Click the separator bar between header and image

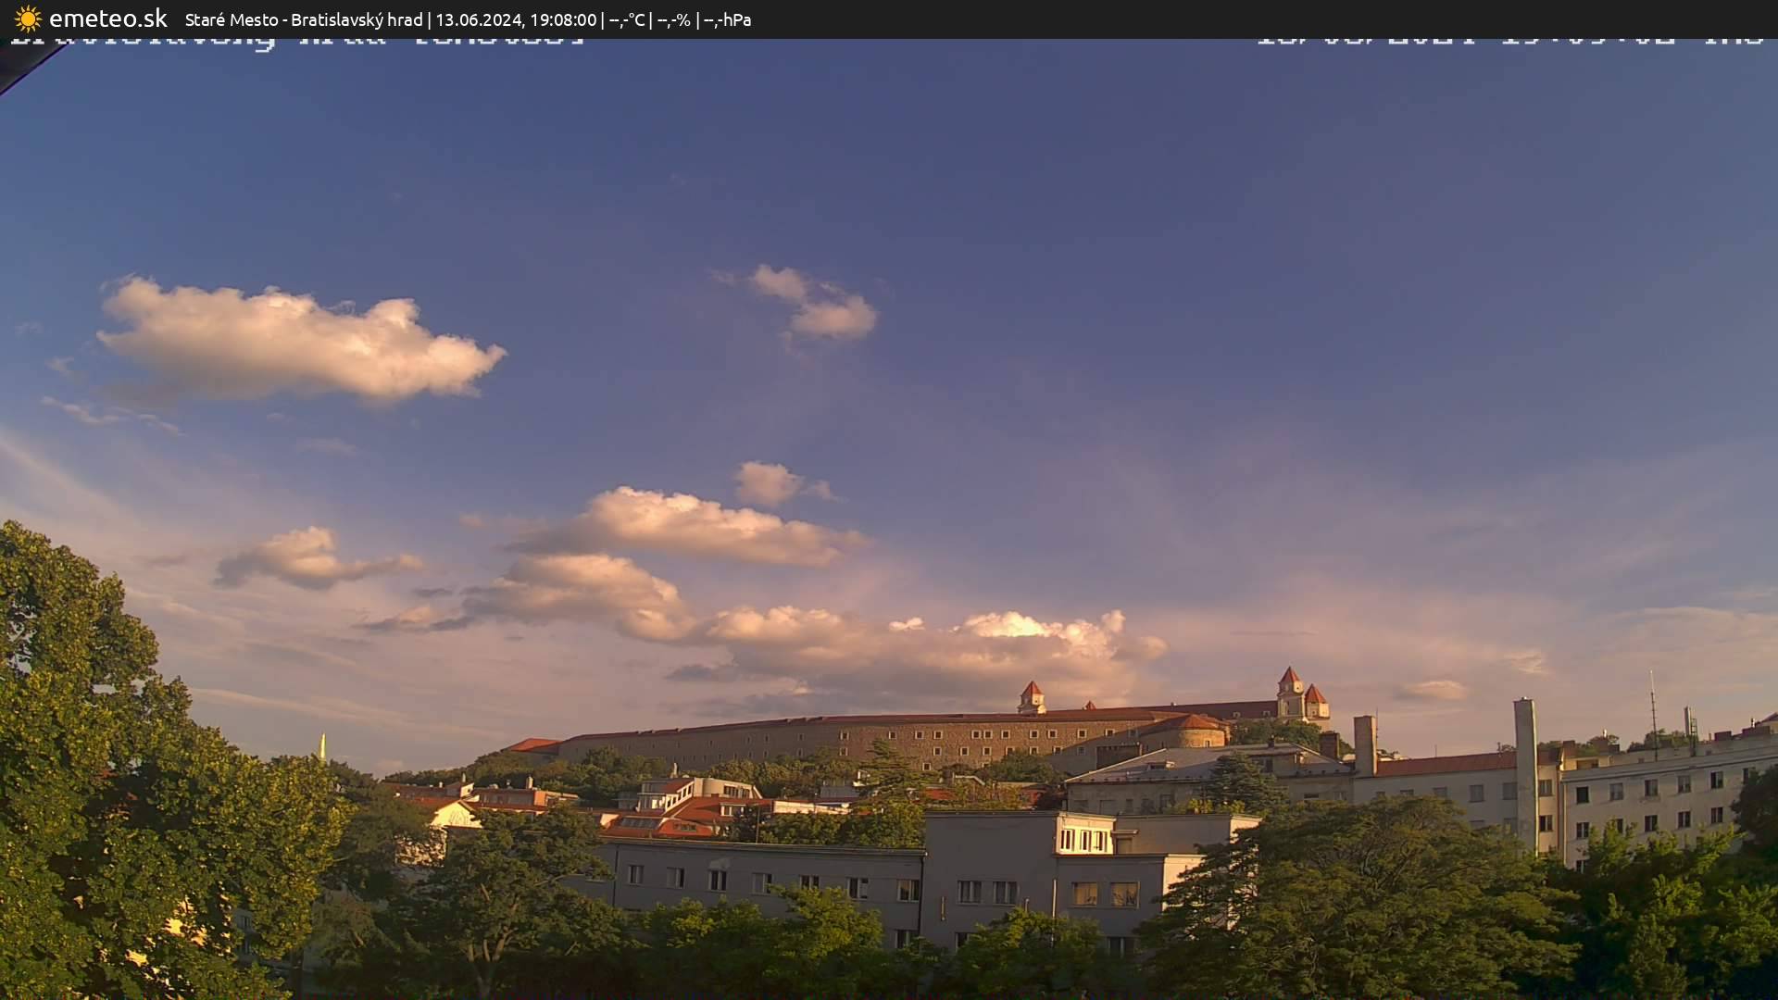tap(889, 35)
